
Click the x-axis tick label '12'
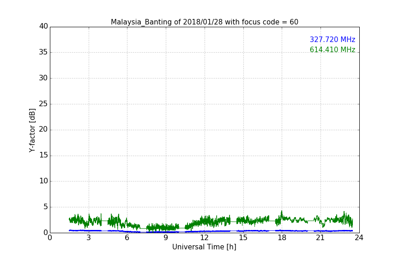204,238
